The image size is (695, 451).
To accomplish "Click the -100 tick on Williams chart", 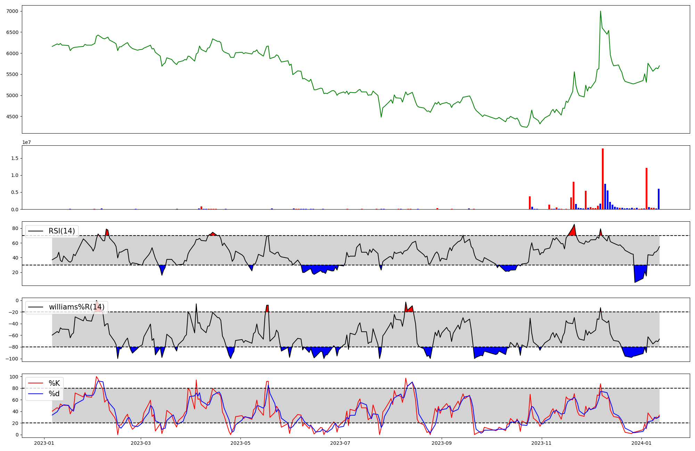I will [12, 359].
